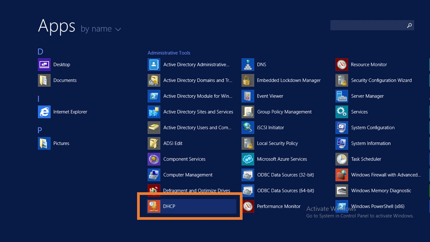Click the 'Internet Explorer' label
430x242 pixels.
click(x=70, y=112)
